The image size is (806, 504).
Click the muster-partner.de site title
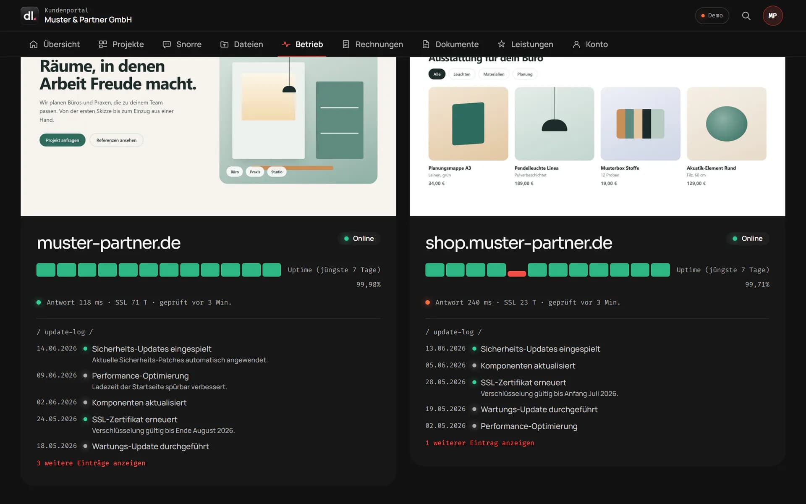[x=109, y=243]
